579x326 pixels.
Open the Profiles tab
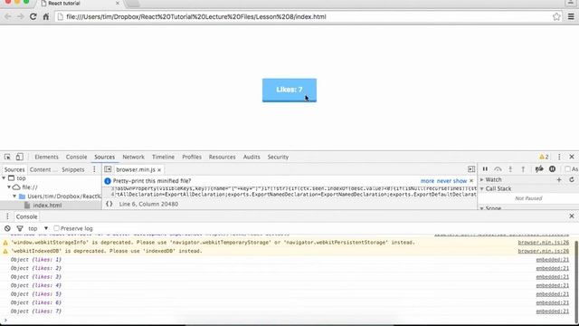point(192,157)
